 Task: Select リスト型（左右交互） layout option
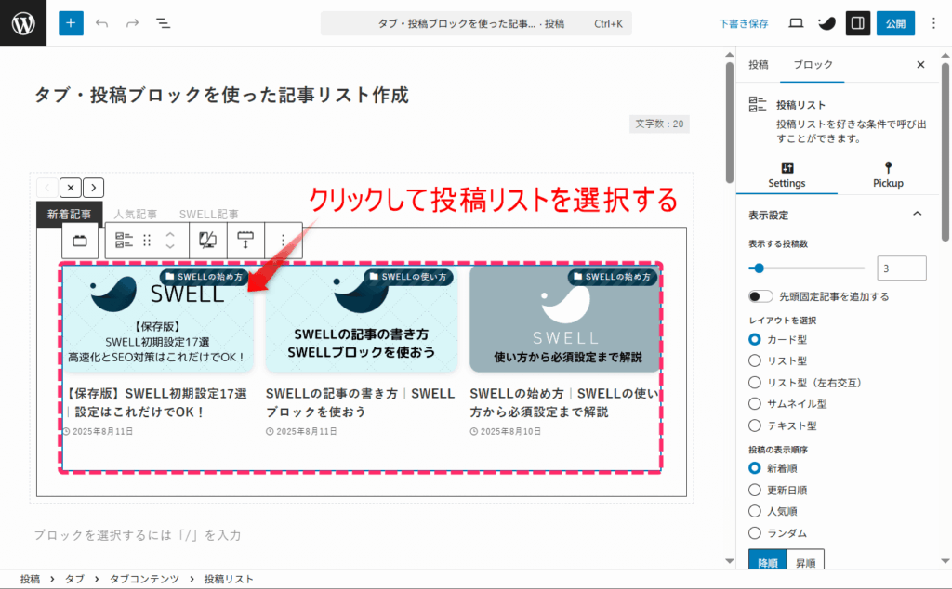(755, 382)
